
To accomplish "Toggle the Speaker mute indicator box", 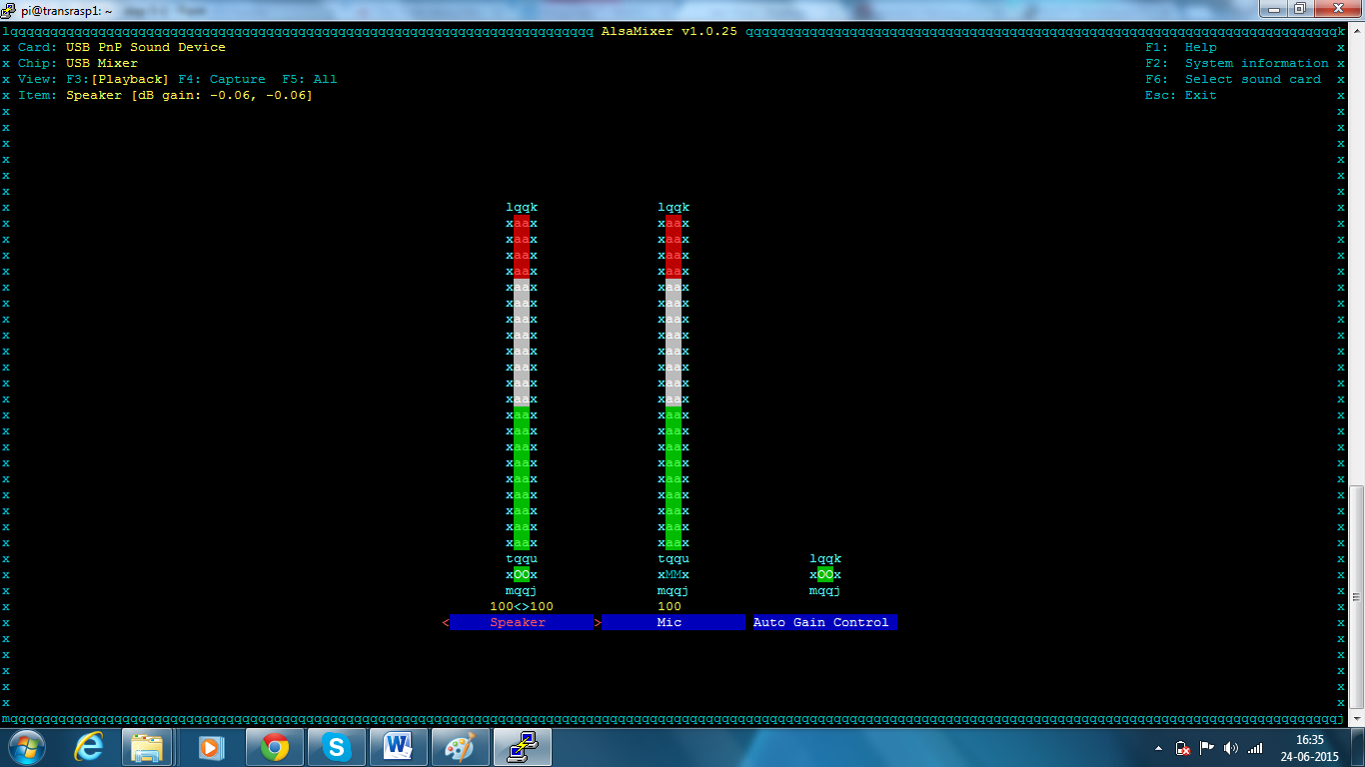I will coord(522,575).
